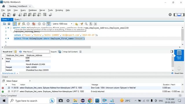This screenshot has height=104, width=185.
Task: Open a script file in editor
Action: pos(5,24)
